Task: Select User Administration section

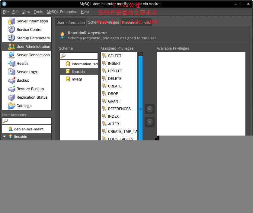Action: [x=27, y=47]
